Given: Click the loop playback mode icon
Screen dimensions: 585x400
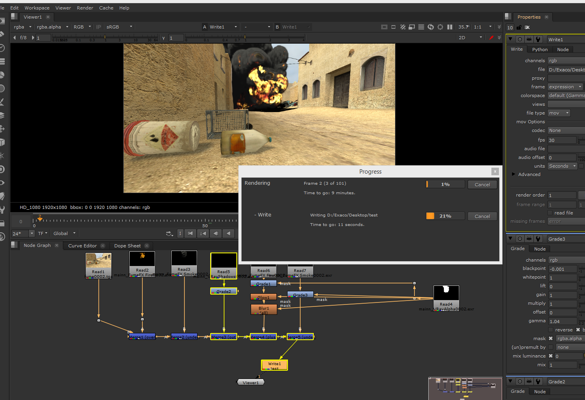Looking at the screenshot, I should [x=169, y=233].
